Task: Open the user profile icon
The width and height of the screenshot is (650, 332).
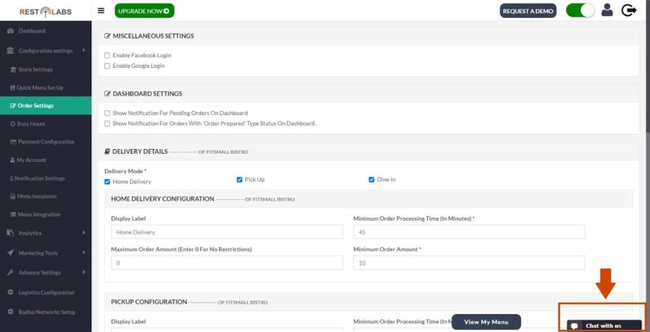Action: pos(607,10)
